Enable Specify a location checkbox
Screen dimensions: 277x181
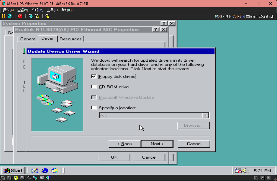pos(94,108)
